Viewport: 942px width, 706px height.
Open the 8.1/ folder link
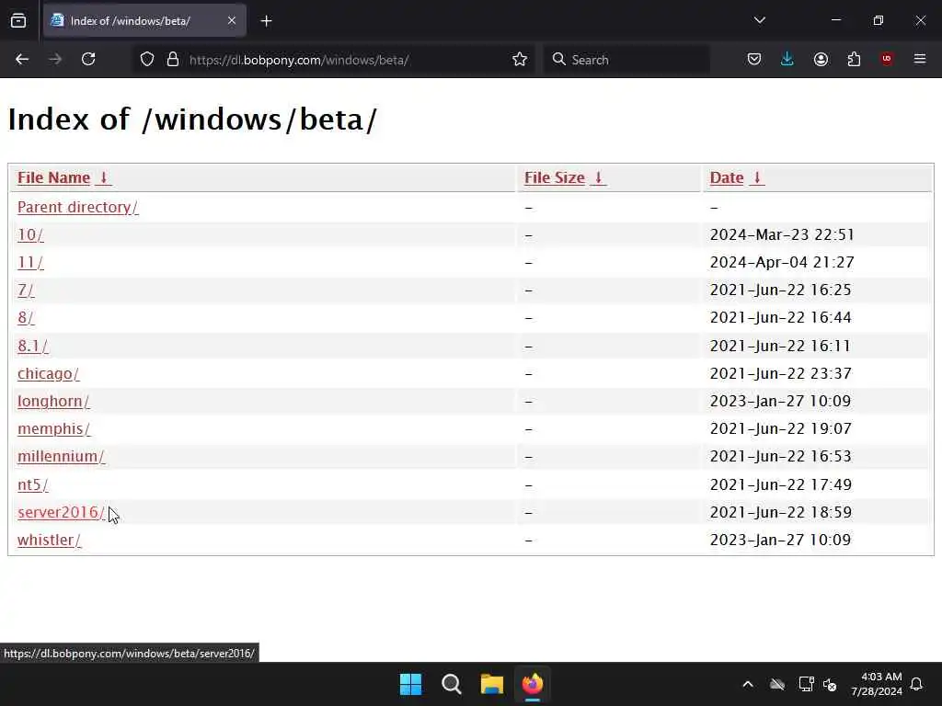click(33, 346)
